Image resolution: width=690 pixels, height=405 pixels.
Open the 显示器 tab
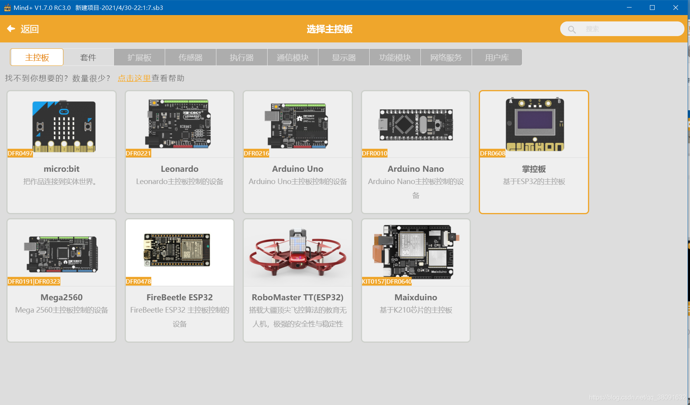(x=344, y=58)
